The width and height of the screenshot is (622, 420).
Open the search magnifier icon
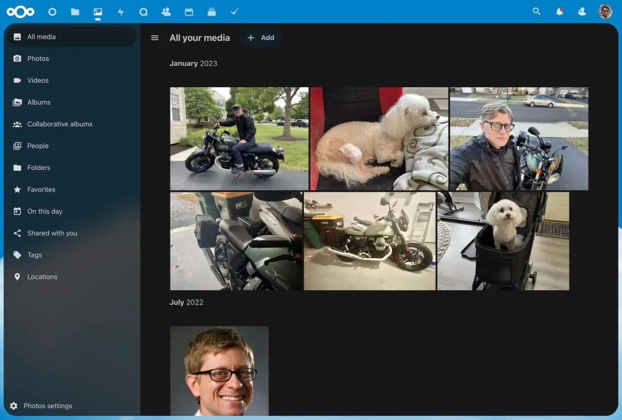tap(536, 11)
